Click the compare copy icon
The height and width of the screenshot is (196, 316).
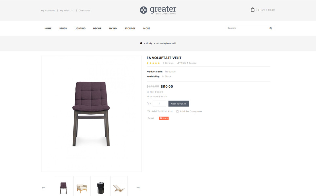point(177,111)
